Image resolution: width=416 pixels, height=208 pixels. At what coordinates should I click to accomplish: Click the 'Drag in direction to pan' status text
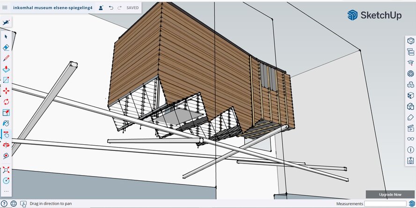pyautogui.click(x=51, y=204)
